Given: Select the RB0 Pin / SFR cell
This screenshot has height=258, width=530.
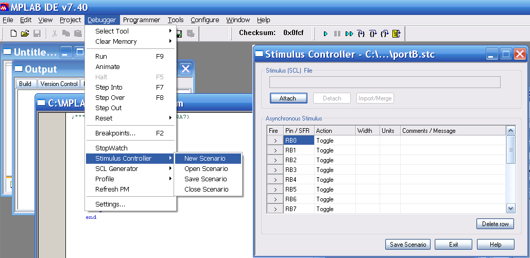Looking at the screenshot, I should coord(299,140).
